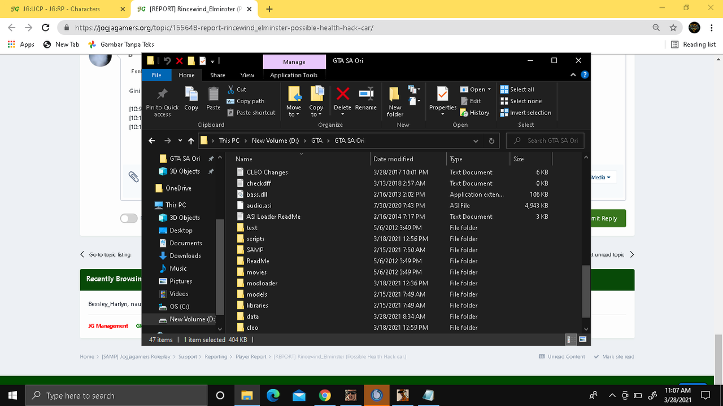This screenshot has width=723, height=406.
Task: Click GTA in the address breadcrumb
Action: tap(317, 141)
